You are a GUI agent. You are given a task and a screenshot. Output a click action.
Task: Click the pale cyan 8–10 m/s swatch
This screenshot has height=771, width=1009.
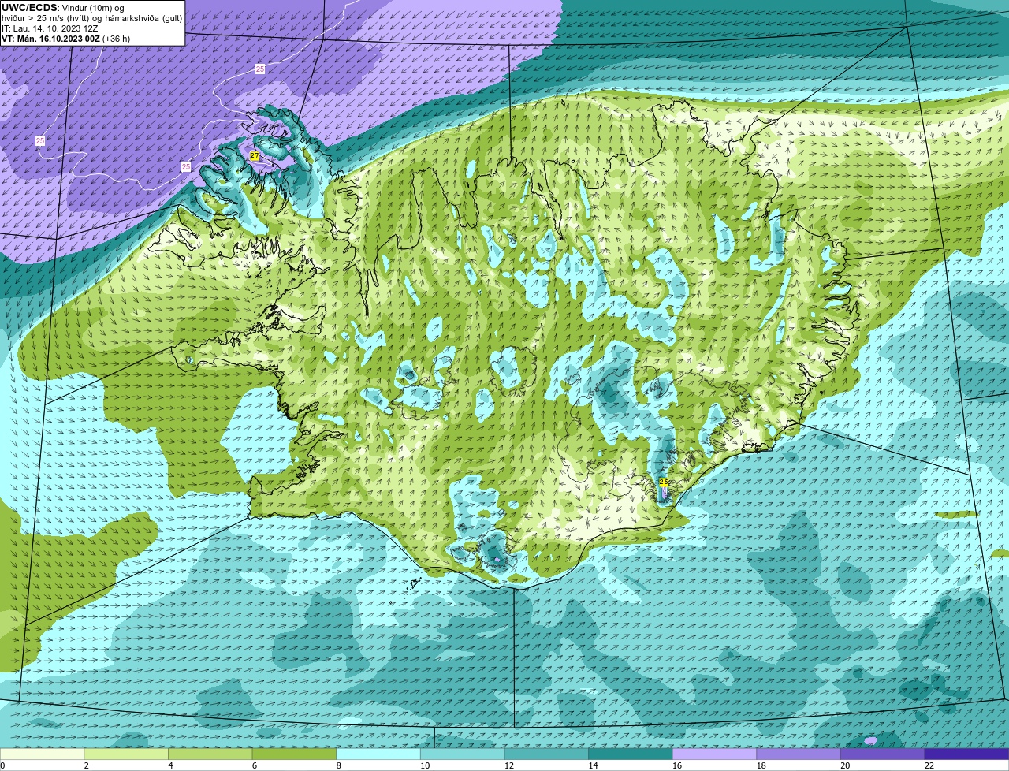pos(378,754)
